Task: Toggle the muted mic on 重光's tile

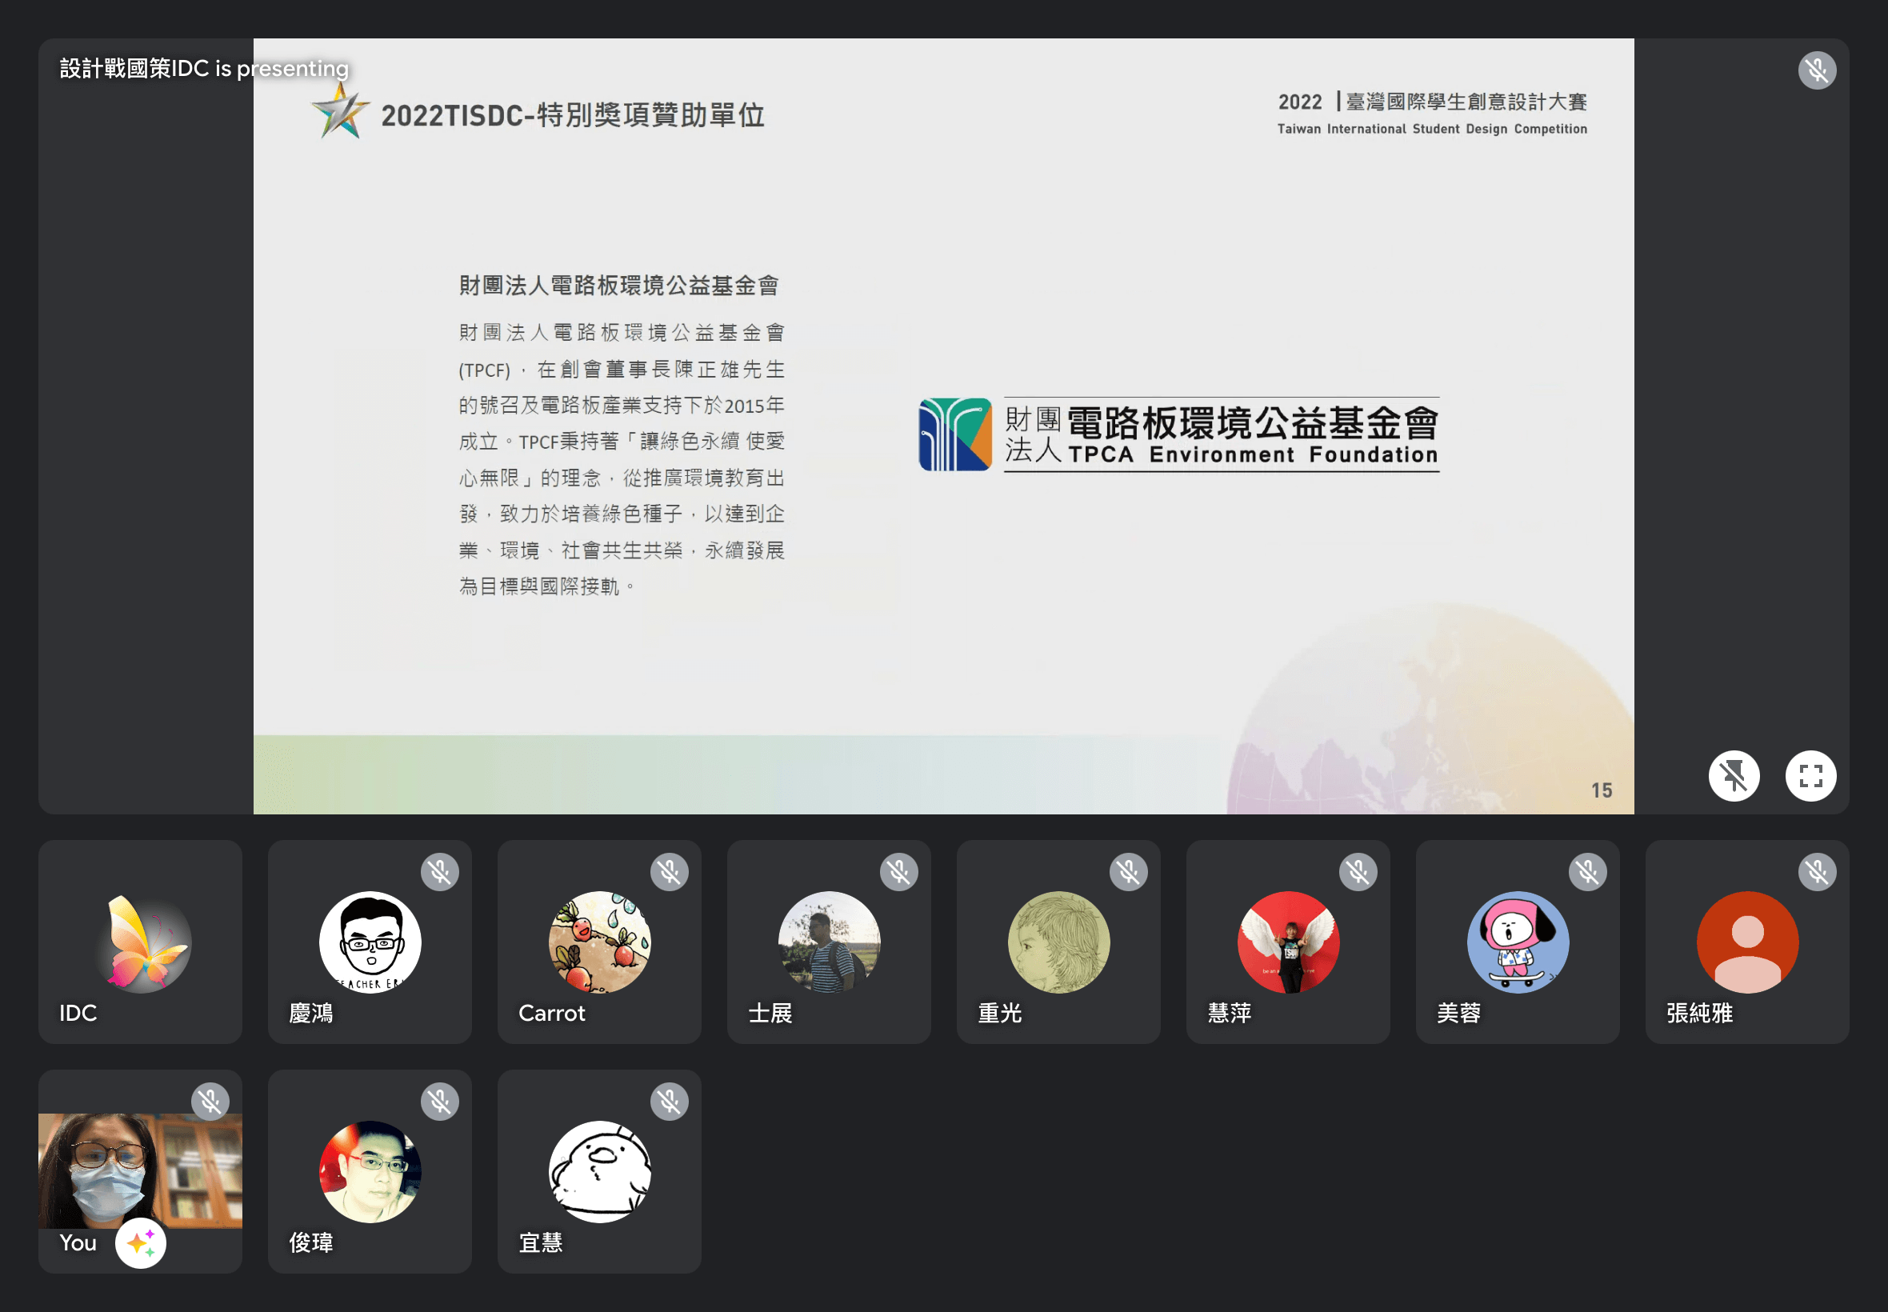Action: pyautogui.click(x=1130, y=871)
